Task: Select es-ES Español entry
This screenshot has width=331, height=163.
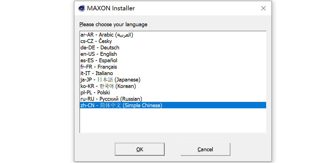Action: coord(99,61)
